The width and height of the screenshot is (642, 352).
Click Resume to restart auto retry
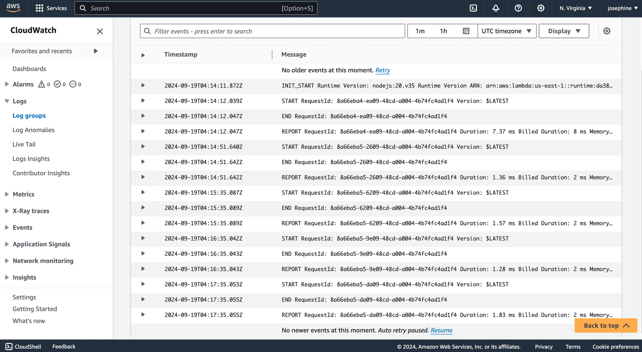click(x=441, y=330)
